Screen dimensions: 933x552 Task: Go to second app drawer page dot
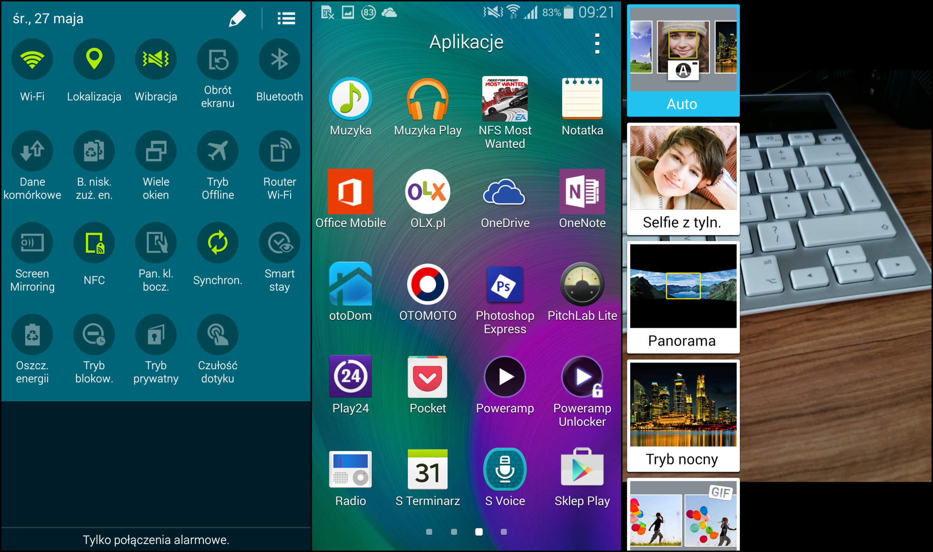click(x=454, y=531)
